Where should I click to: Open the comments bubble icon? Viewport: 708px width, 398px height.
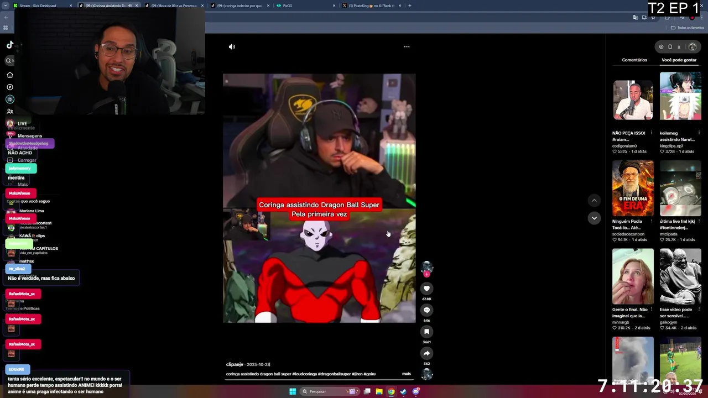click(426, 310)
